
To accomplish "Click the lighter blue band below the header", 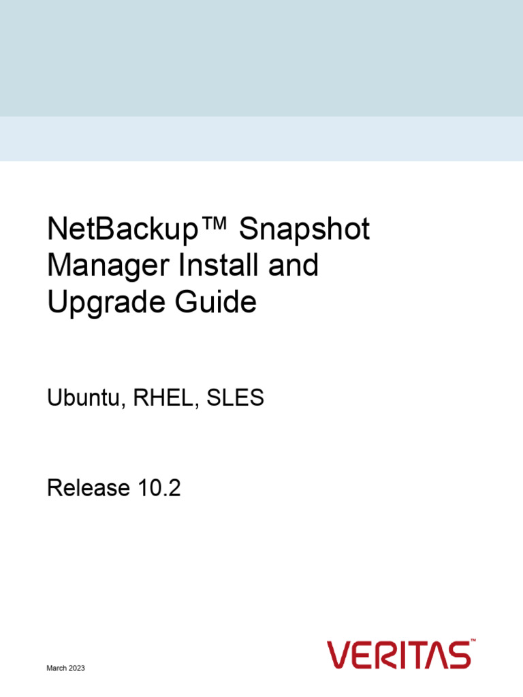I will click(261, 139).
